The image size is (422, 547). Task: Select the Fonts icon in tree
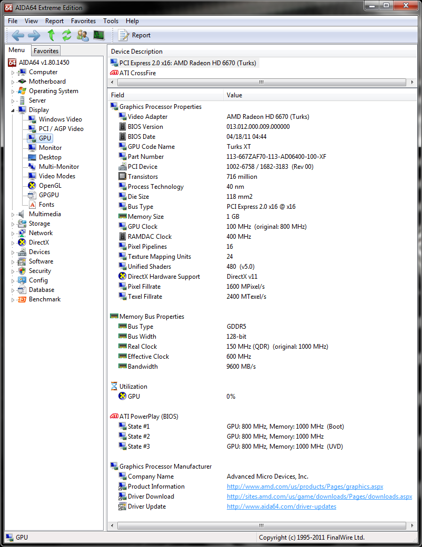point(32,205)
